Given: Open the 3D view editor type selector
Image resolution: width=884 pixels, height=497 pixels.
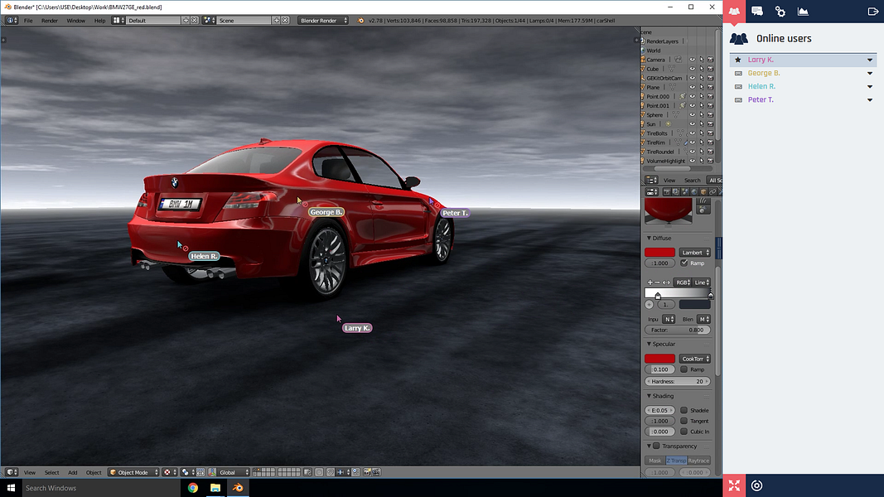Looking at the screenshot, I should (12, 472).
